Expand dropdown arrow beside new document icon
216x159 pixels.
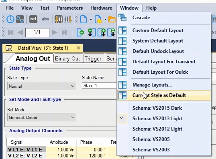pyautogui.click(x=91, y=19)
